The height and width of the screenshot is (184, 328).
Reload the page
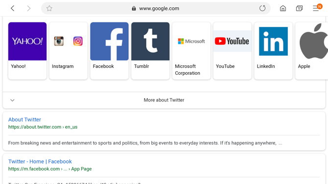click(262, 8)
